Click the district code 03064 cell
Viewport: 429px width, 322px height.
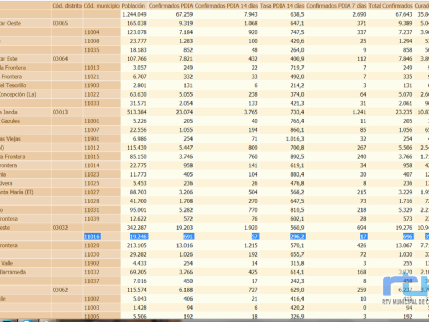pos(60,59)
